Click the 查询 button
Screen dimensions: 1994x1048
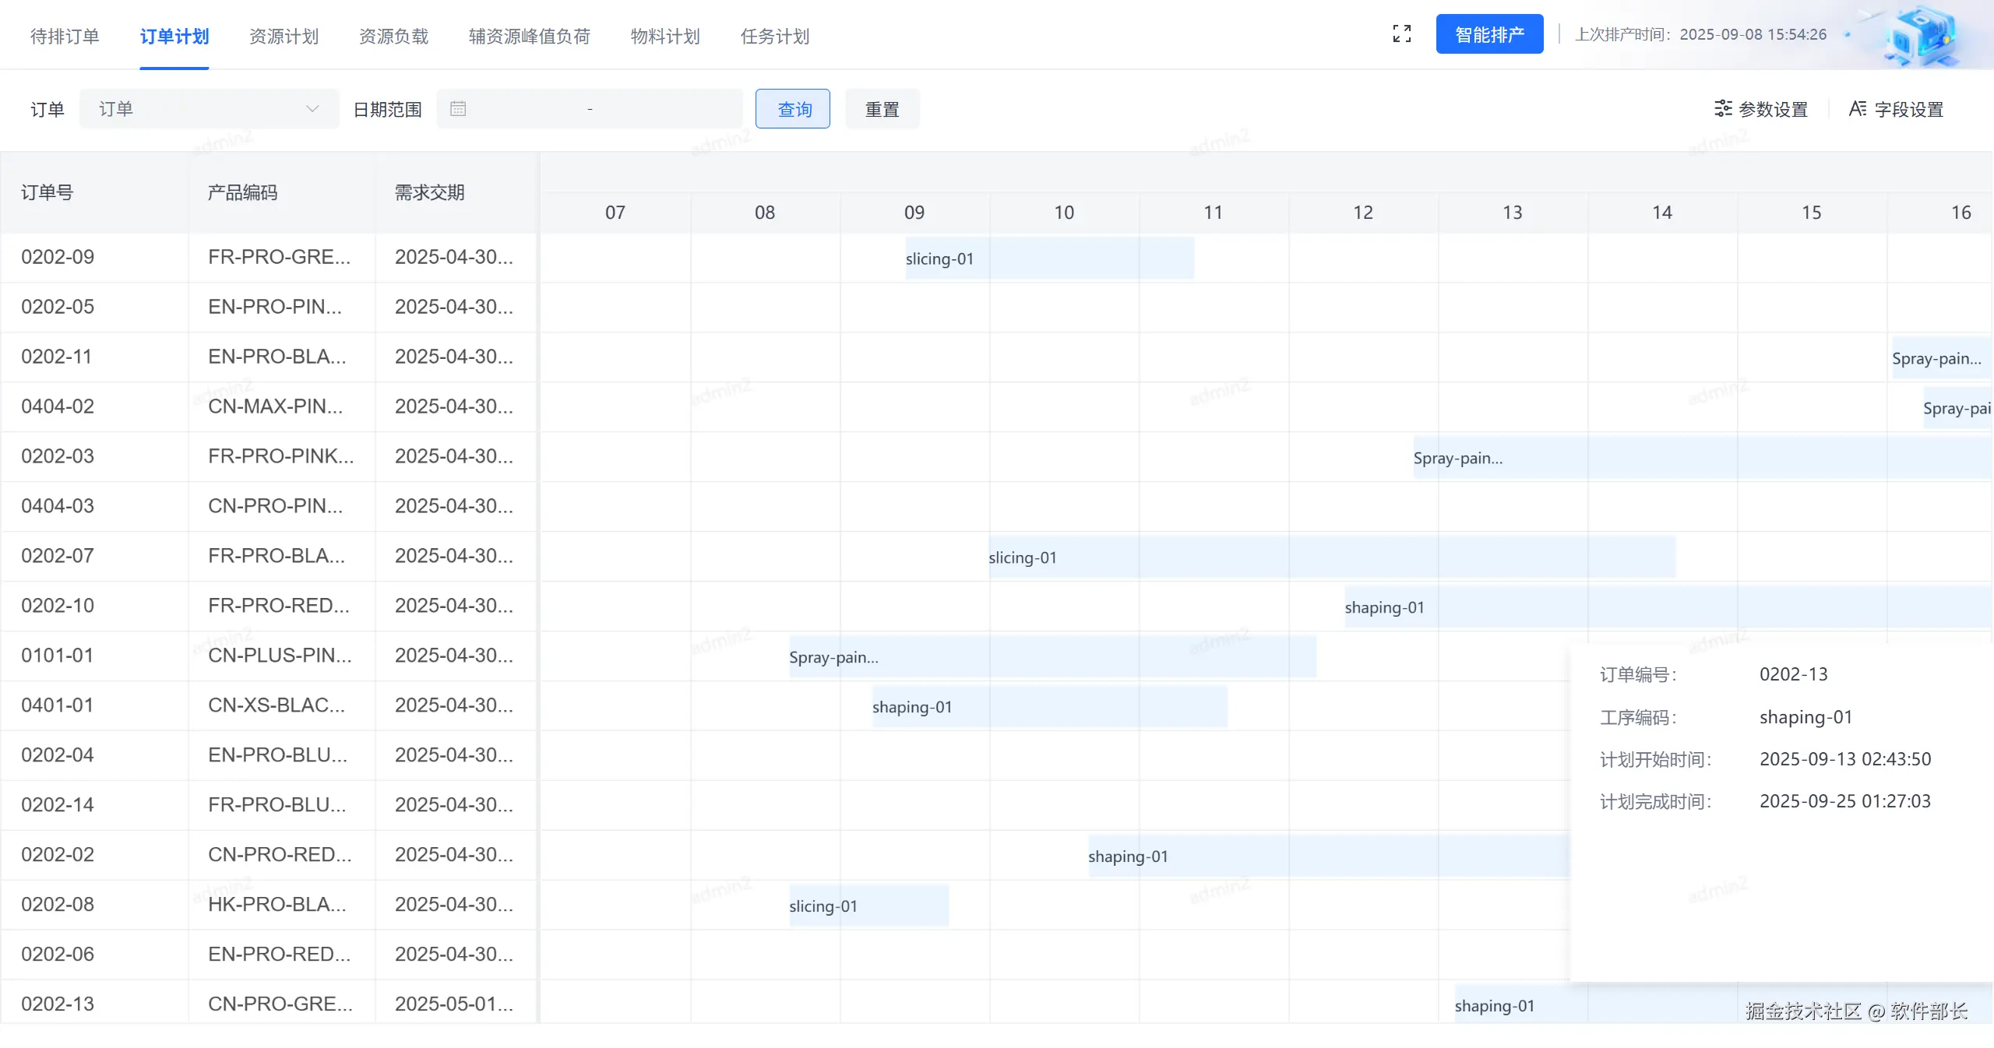[x=793, y=109]
